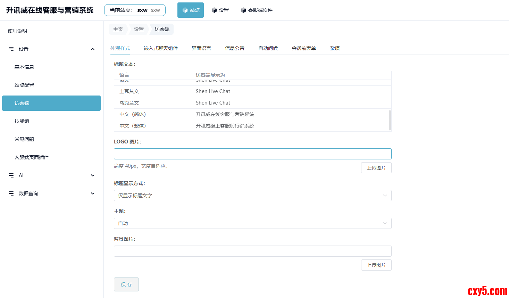Click the cube icon beside 客服端软件
Image resolution: width=509 pixels, height=298 pixels.
click(243, 10)
